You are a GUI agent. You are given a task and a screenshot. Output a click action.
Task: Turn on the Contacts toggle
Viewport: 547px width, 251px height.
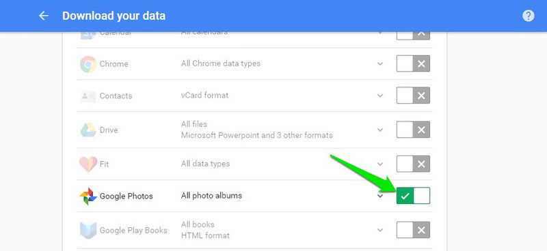pos(413,95)
